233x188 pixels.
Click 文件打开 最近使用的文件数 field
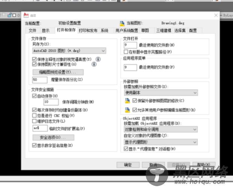[x=130, y=45]
